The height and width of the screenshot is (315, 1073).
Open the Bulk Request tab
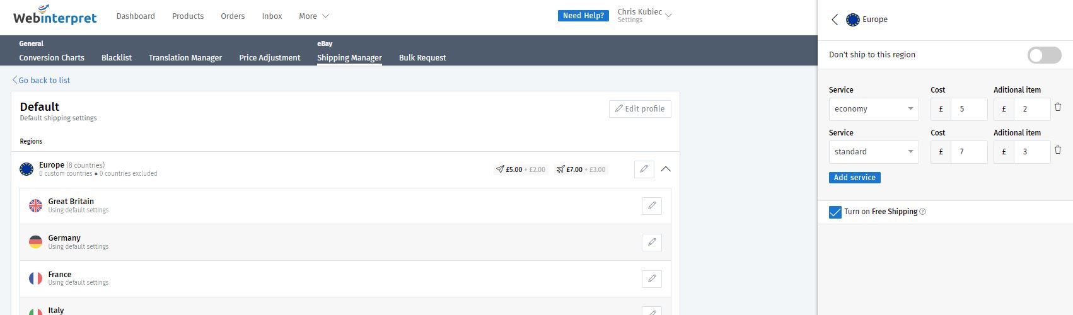point(422,57)
